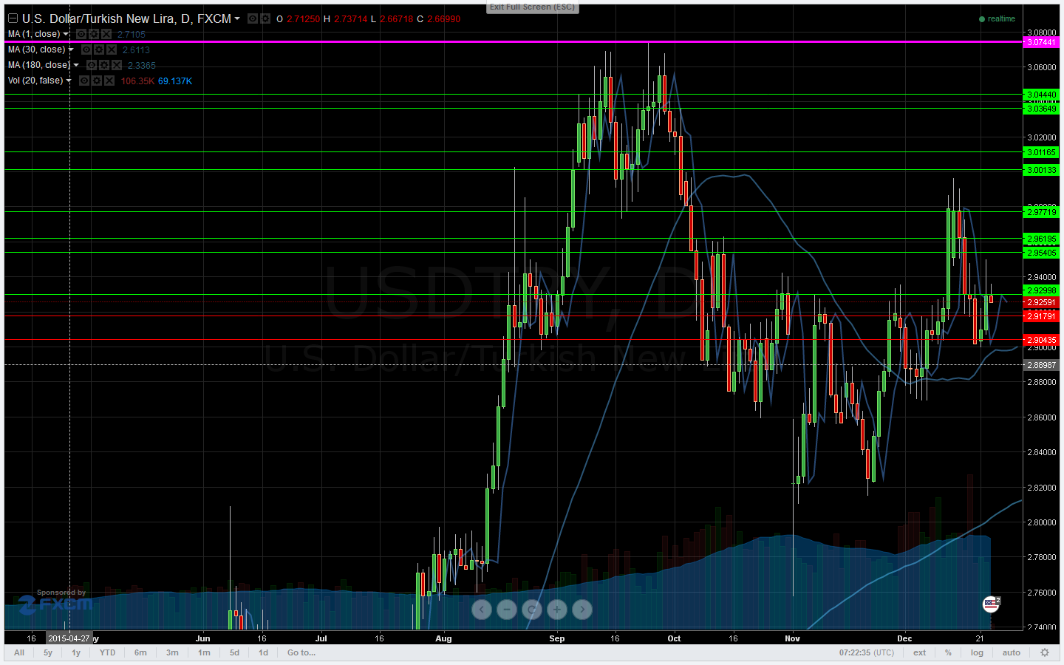Expand the MA (180, close) dropdown arrow

(76, 65)
